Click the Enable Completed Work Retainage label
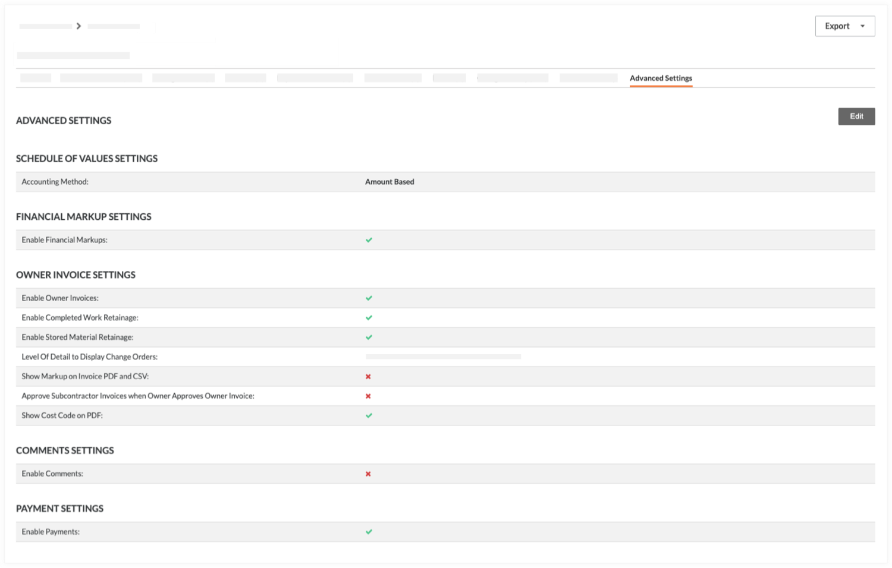 click(80, 318)
